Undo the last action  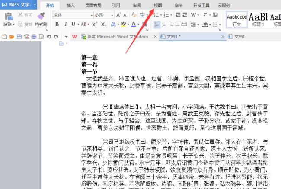coord(49,37)
